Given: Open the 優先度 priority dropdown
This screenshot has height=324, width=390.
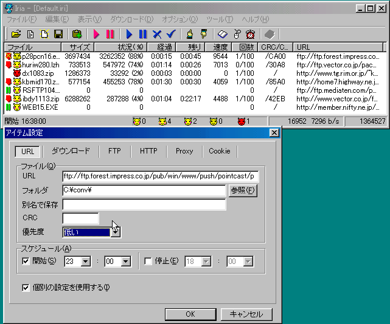Looking at the screenshot, I should pyautogui.click(x=115, y=232).
